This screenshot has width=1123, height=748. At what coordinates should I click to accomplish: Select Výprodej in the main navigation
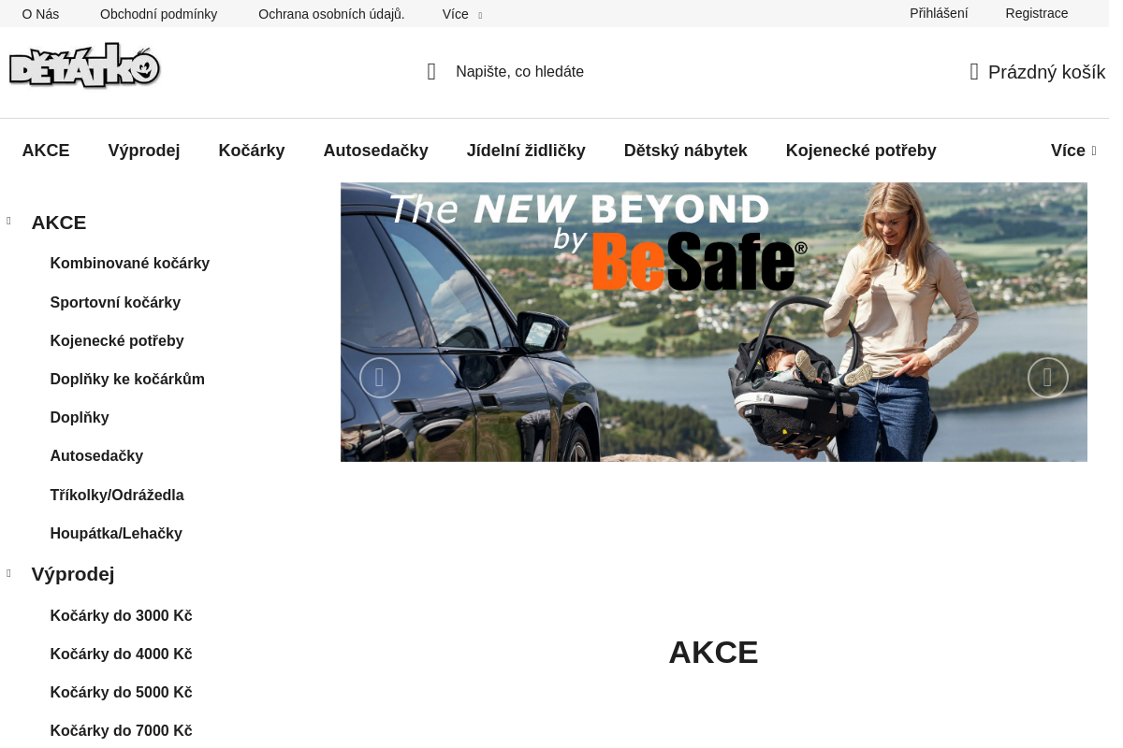coord(144,151)
